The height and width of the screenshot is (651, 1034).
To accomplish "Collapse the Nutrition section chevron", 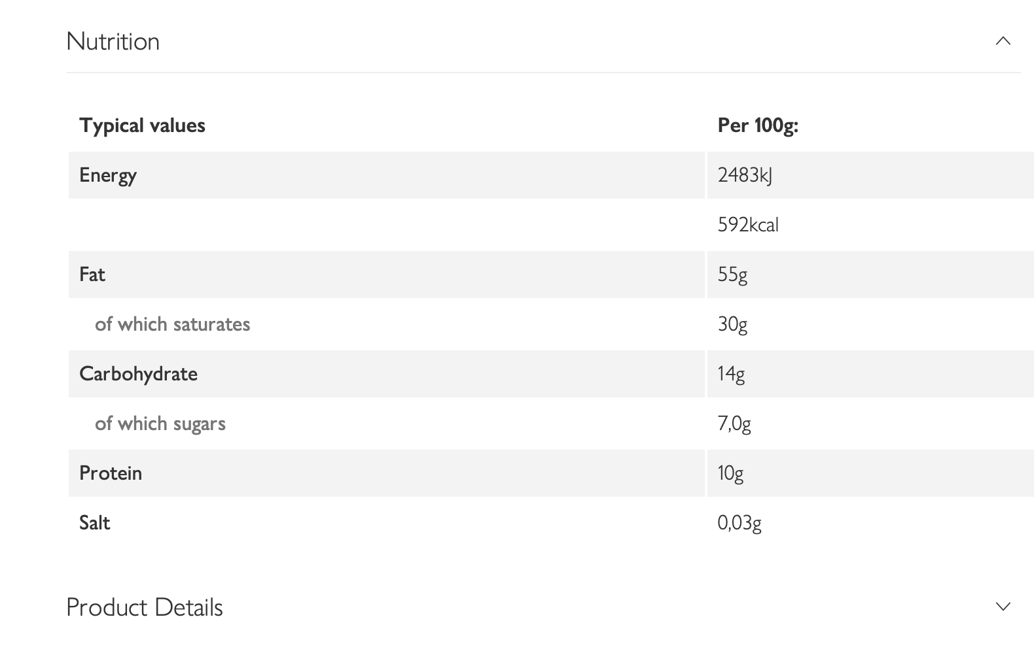I will click(1003, 41).
